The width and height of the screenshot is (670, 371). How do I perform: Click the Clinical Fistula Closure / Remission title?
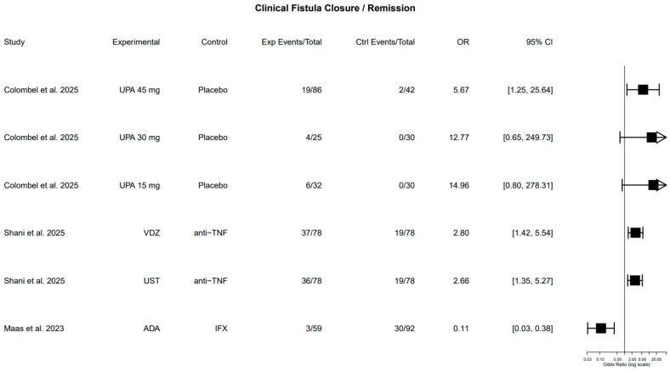[335, 8]
